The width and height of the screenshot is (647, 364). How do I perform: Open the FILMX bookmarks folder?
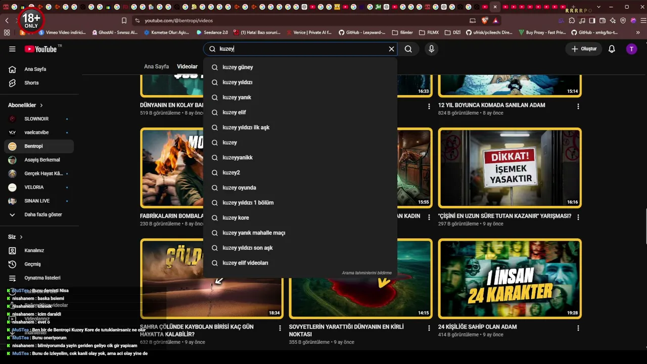pos(429,32)
